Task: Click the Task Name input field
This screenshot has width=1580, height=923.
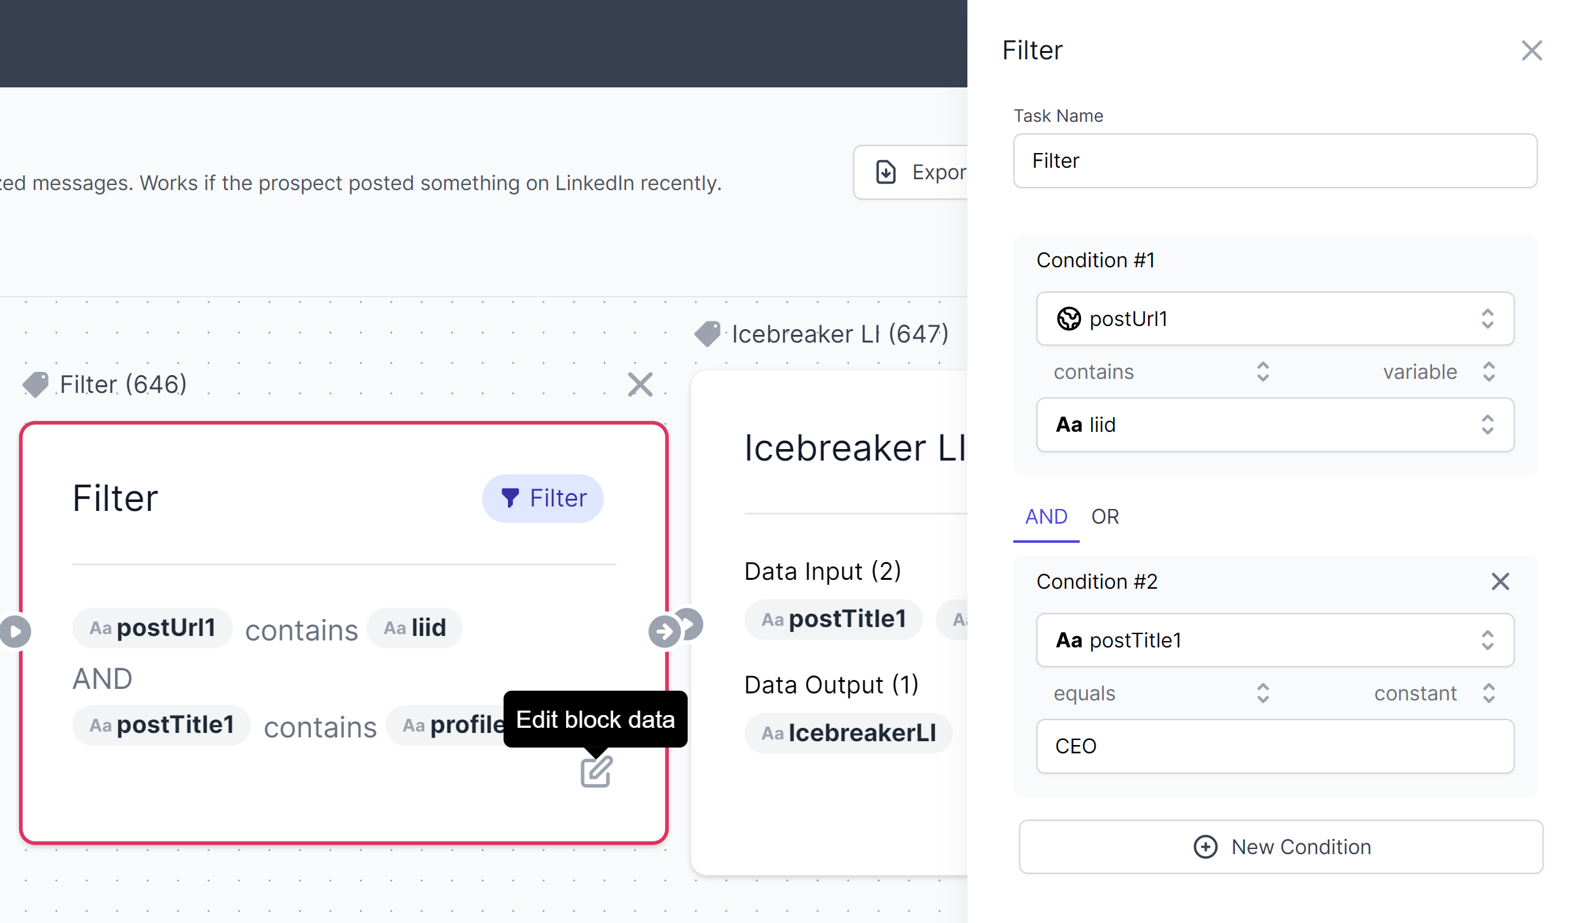Action: point(1275,161)
